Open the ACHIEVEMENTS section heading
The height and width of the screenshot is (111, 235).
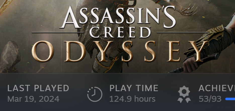(x=217, y=88)
